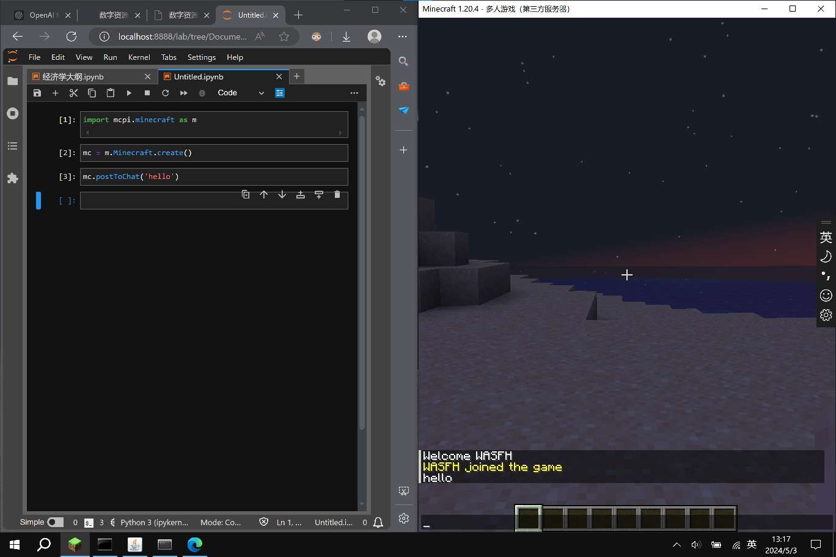Restart the kernel
836x557 pixels.
pos(165,93)
